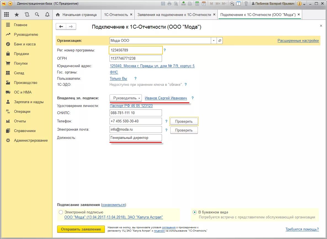Select Электронной подписью radio option
Viewport: 327px width, 239px height.
tap(61, 212)
